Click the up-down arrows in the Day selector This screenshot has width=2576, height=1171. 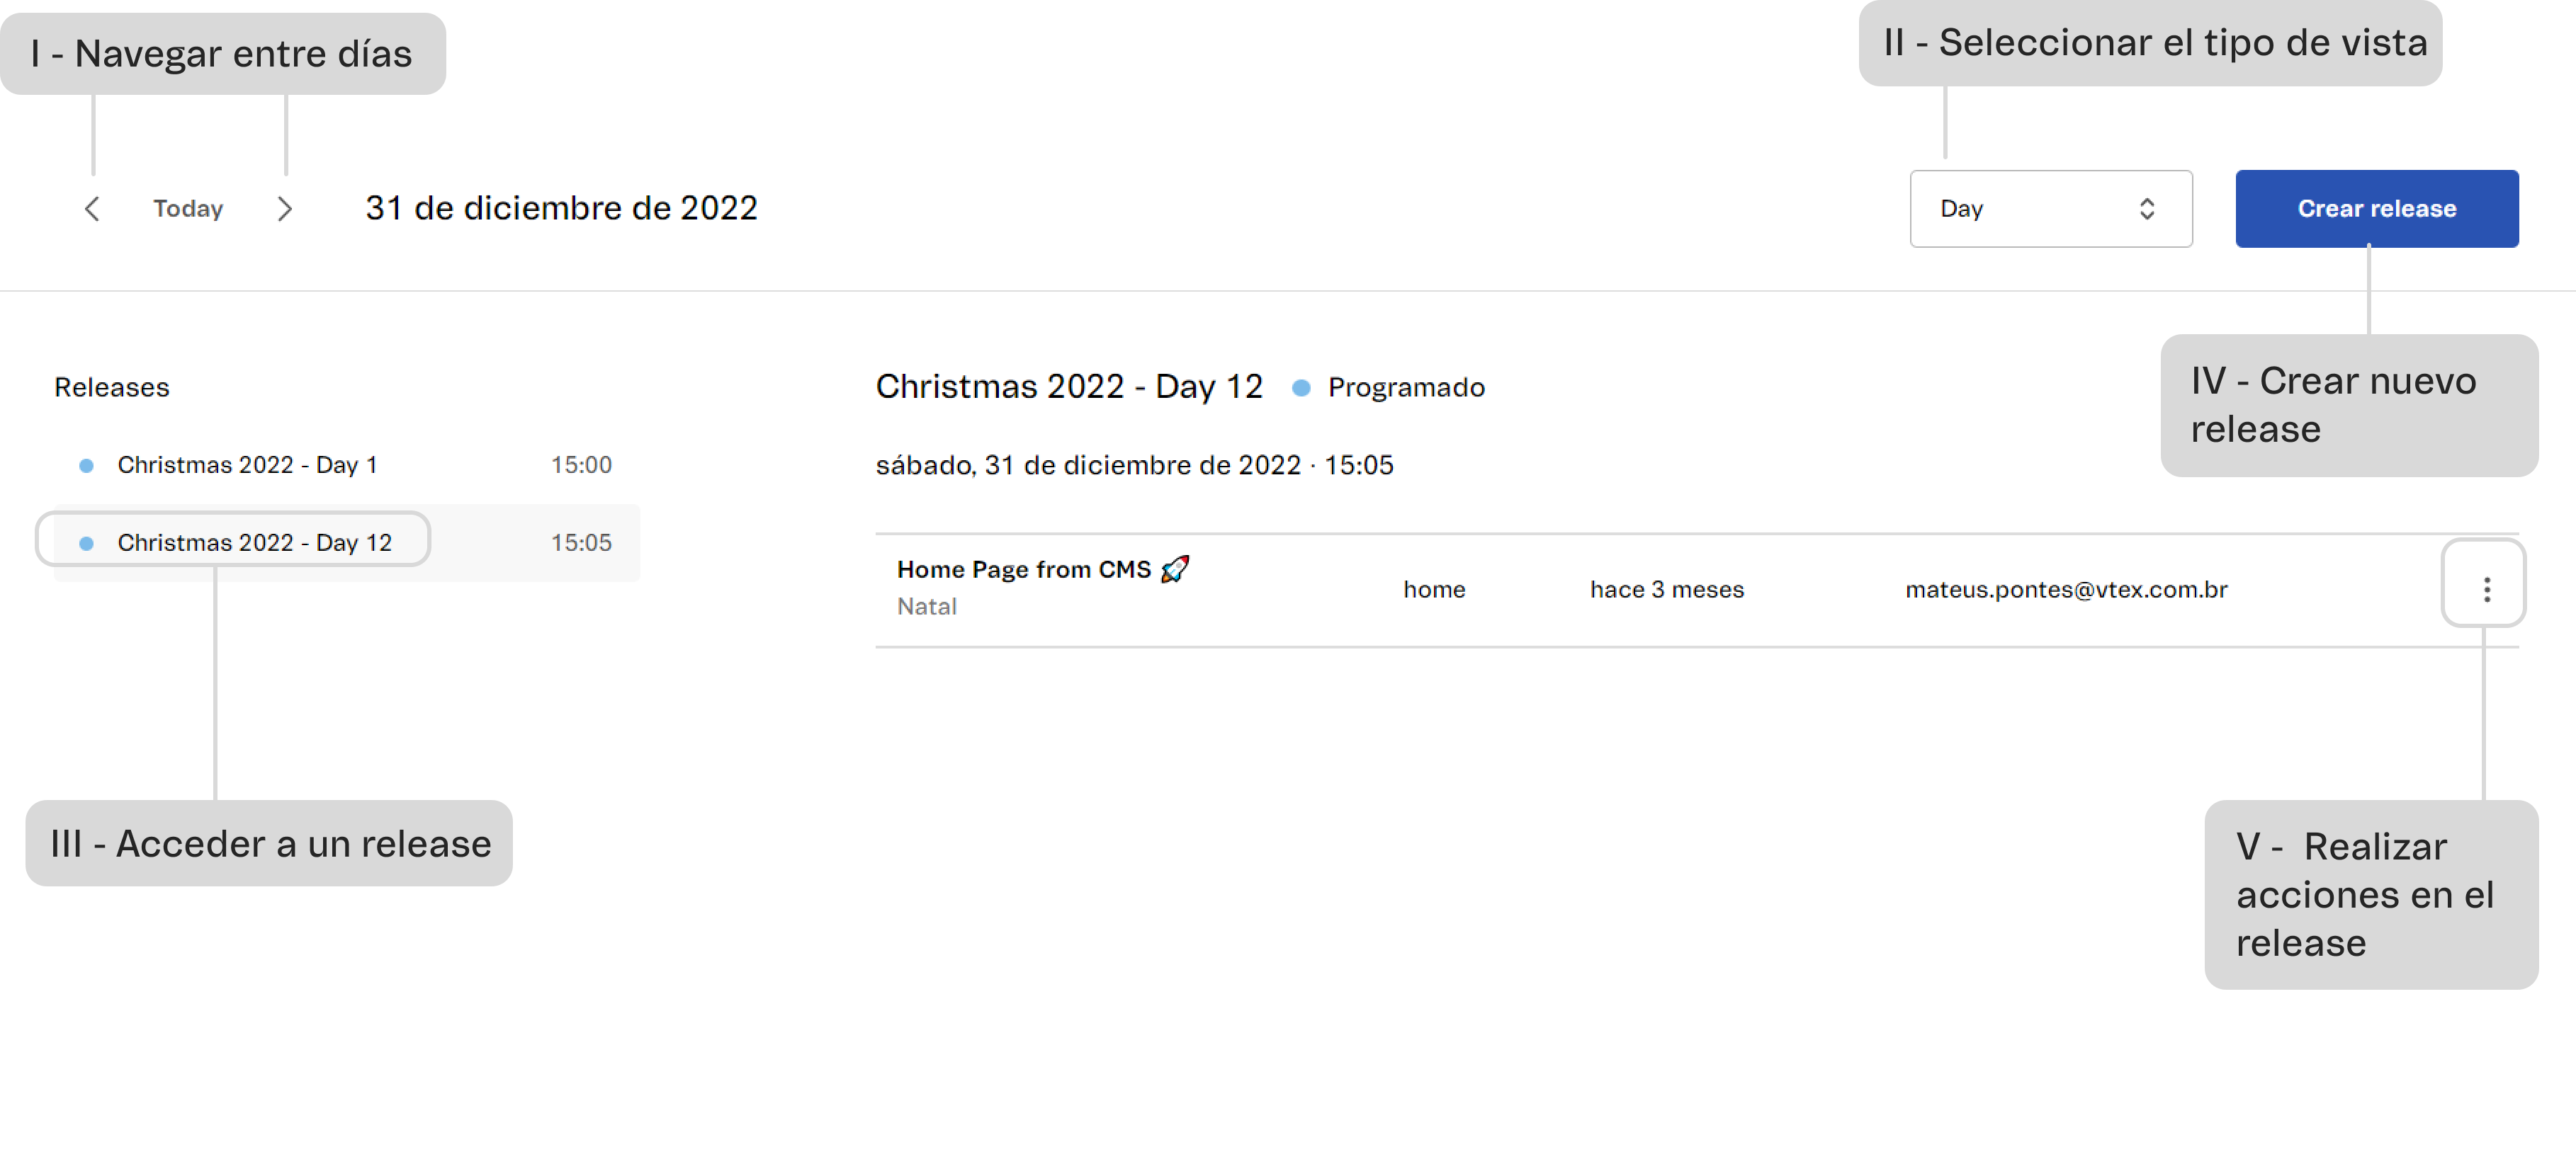click(2146, 209)
